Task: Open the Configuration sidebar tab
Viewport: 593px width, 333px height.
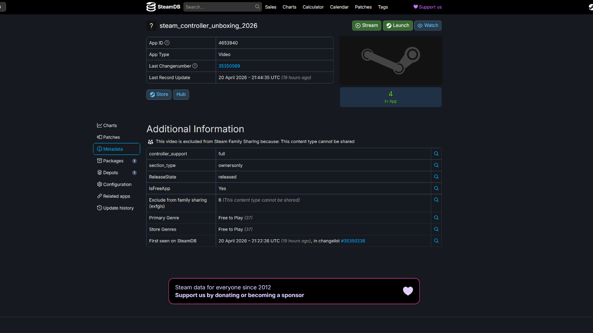Action: [x=117, y=184]
